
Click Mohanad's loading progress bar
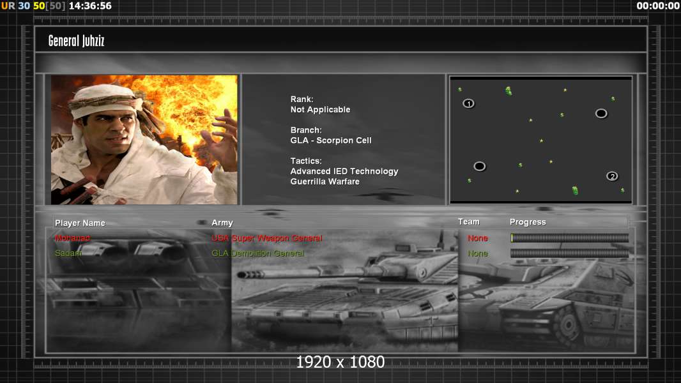tap(569, 238)
